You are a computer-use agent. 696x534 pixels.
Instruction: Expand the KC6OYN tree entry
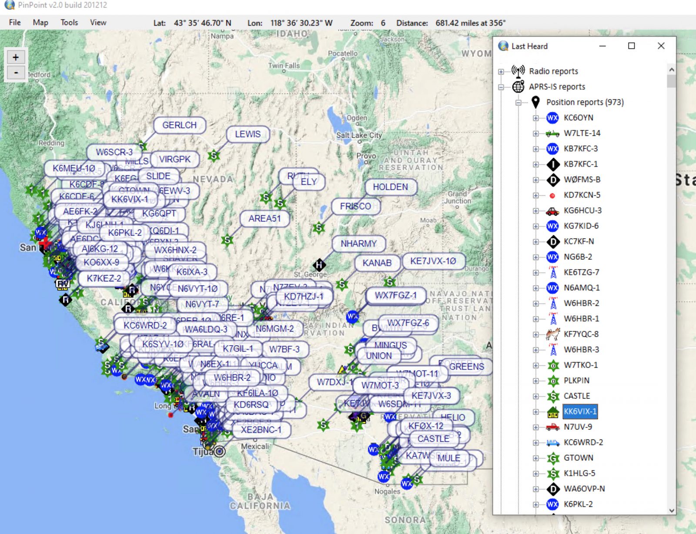coord(536,117)
